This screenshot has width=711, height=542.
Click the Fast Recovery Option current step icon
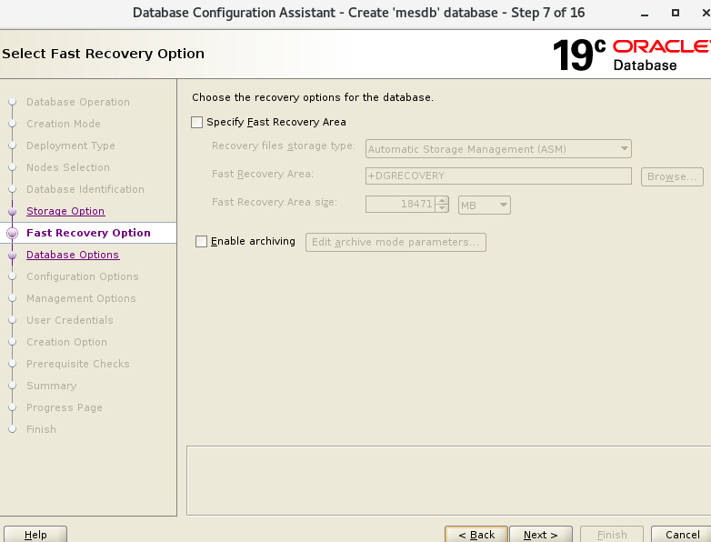12,233
